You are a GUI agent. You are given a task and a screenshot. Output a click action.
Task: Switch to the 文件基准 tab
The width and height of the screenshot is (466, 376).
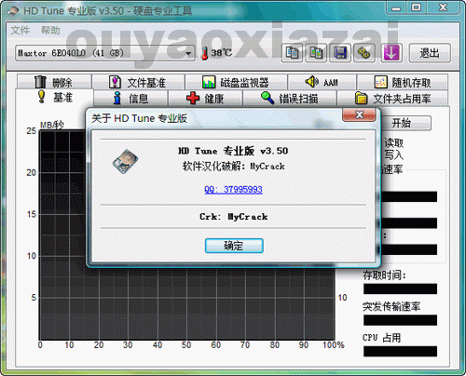[138, 82]
